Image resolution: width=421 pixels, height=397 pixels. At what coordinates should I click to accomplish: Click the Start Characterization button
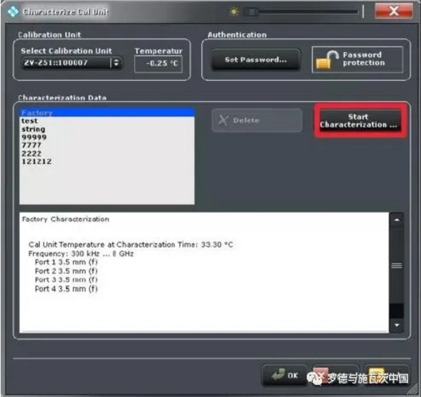pos(358,121)
